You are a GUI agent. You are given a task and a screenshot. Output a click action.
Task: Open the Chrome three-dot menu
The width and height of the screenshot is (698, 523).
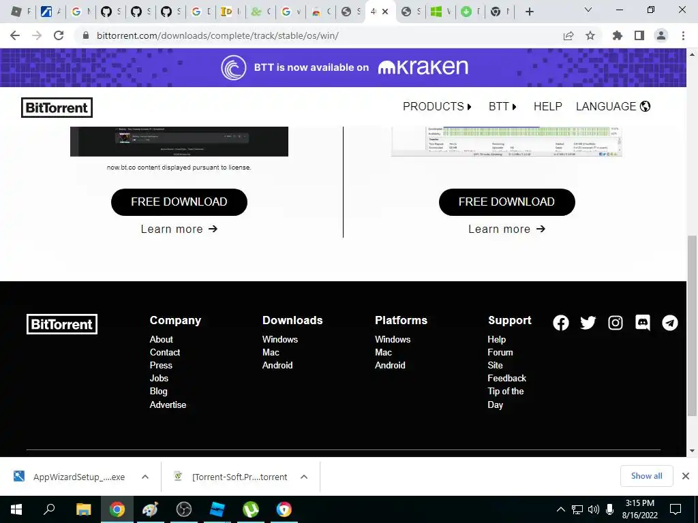[x=683, y=35]
